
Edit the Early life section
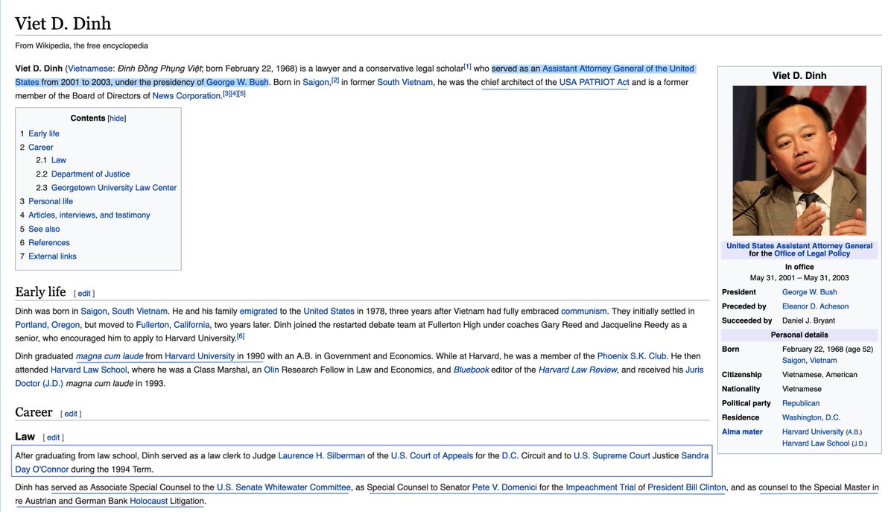click(84, 294)
